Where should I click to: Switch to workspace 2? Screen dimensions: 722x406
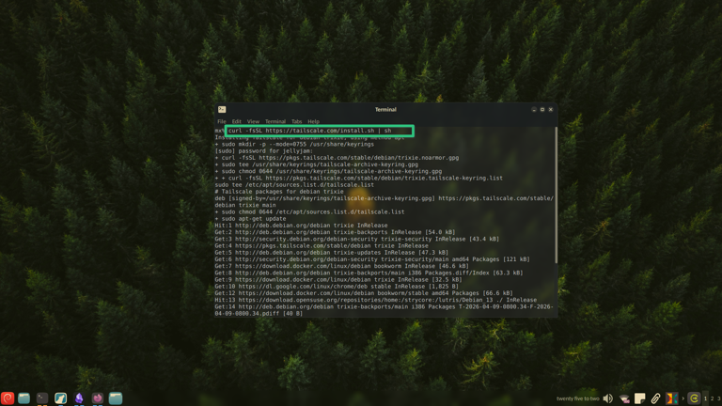coord(713,398)
